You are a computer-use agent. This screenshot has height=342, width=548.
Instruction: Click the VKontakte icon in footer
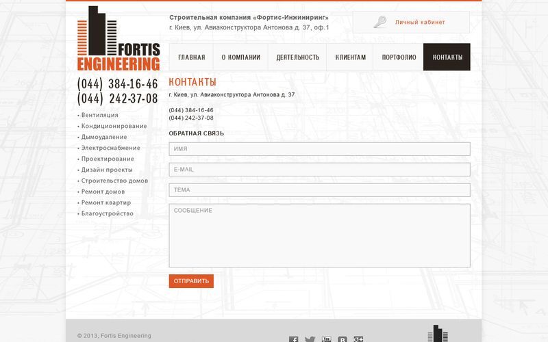point(342,339)
